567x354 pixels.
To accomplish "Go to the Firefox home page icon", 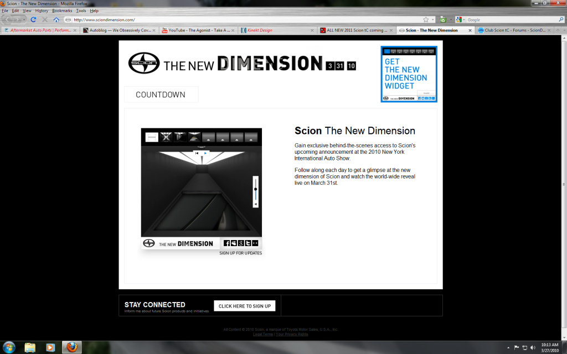I will tap(56, 19).
